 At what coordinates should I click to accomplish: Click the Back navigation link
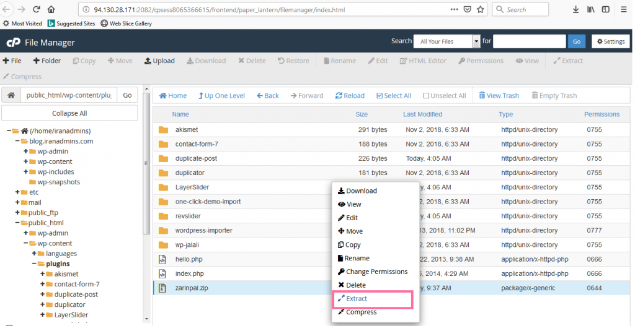[x=268, y=96]
